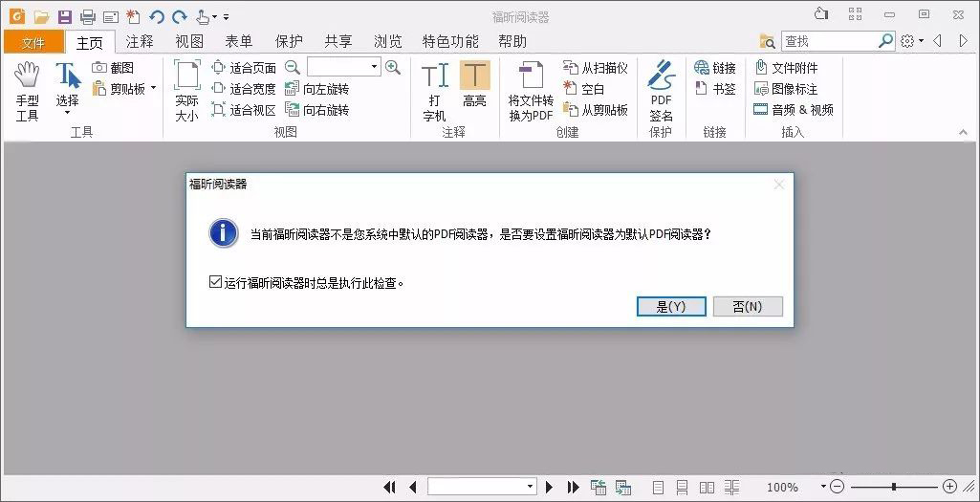Zoom out with the minus magnifier
This screenshot has height=502, width=980.
coord(293,67)
